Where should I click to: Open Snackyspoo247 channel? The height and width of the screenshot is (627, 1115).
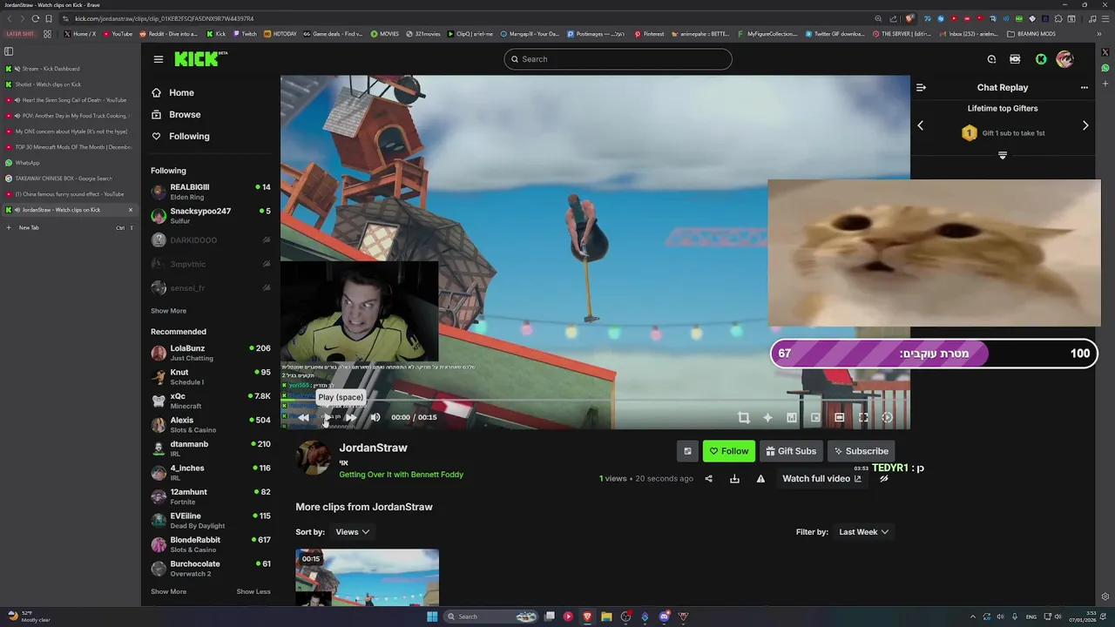click(210, 215)
